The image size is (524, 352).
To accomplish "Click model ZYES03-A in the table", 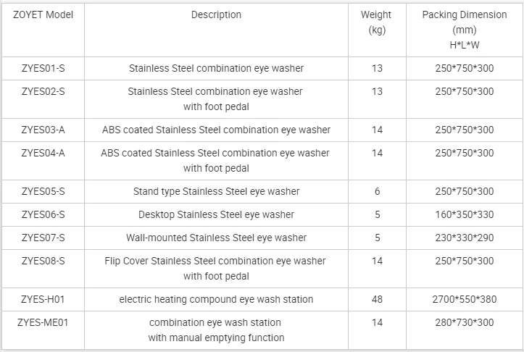I will coord(43,130).
